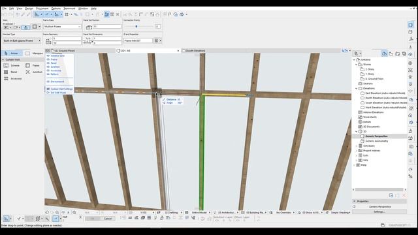Click Exit Edit Mode in edit list
Image resolution: width=418 pixels, height=235 pixels.
click(x=57, y=93)
